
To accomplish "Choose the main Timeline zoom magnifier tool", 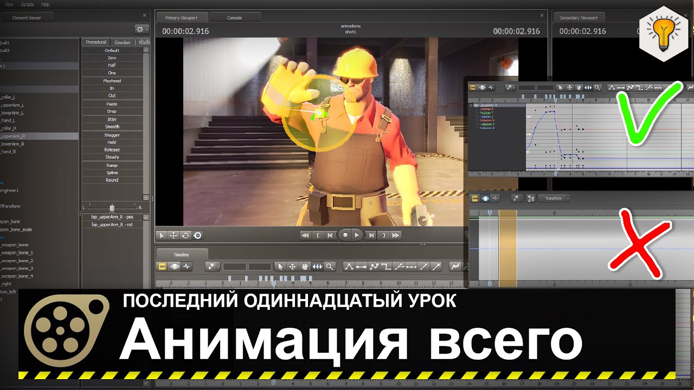I will tap(330, 266).
